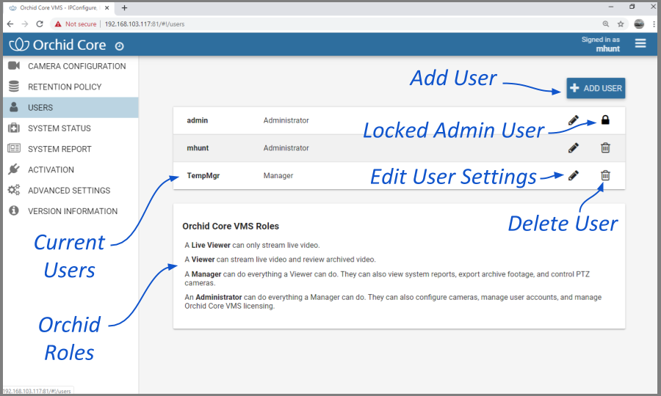
Task: Select the TempMgr username in the user list
Action: tap(203, 175)
